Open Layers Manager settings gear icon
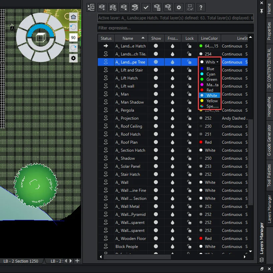 179,7
